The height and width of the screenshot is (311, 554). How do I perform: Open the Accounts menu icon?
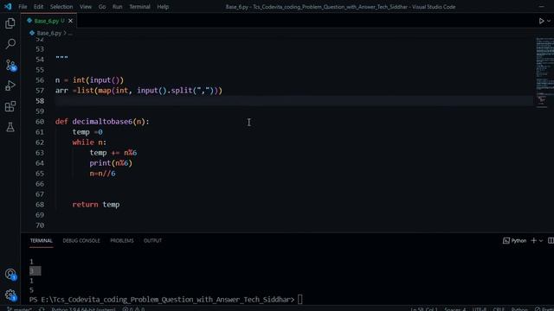click(x=10, y=275)
